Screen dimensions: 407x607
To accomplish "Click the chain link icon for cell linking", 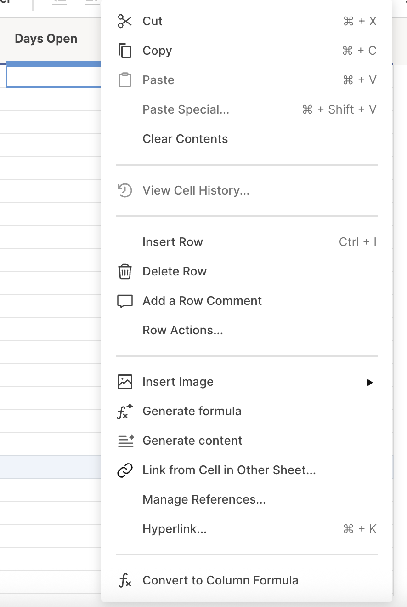I will tap(125, 470).
